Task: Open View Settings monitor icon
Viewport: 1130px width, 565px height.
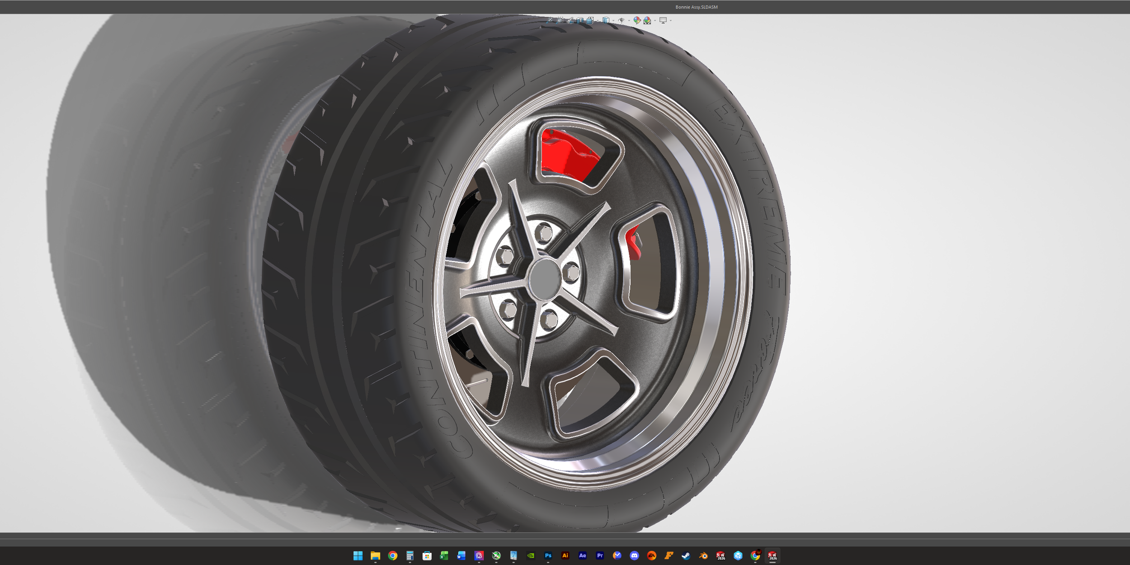Action: pyautogui.click(x=663, y=20)
